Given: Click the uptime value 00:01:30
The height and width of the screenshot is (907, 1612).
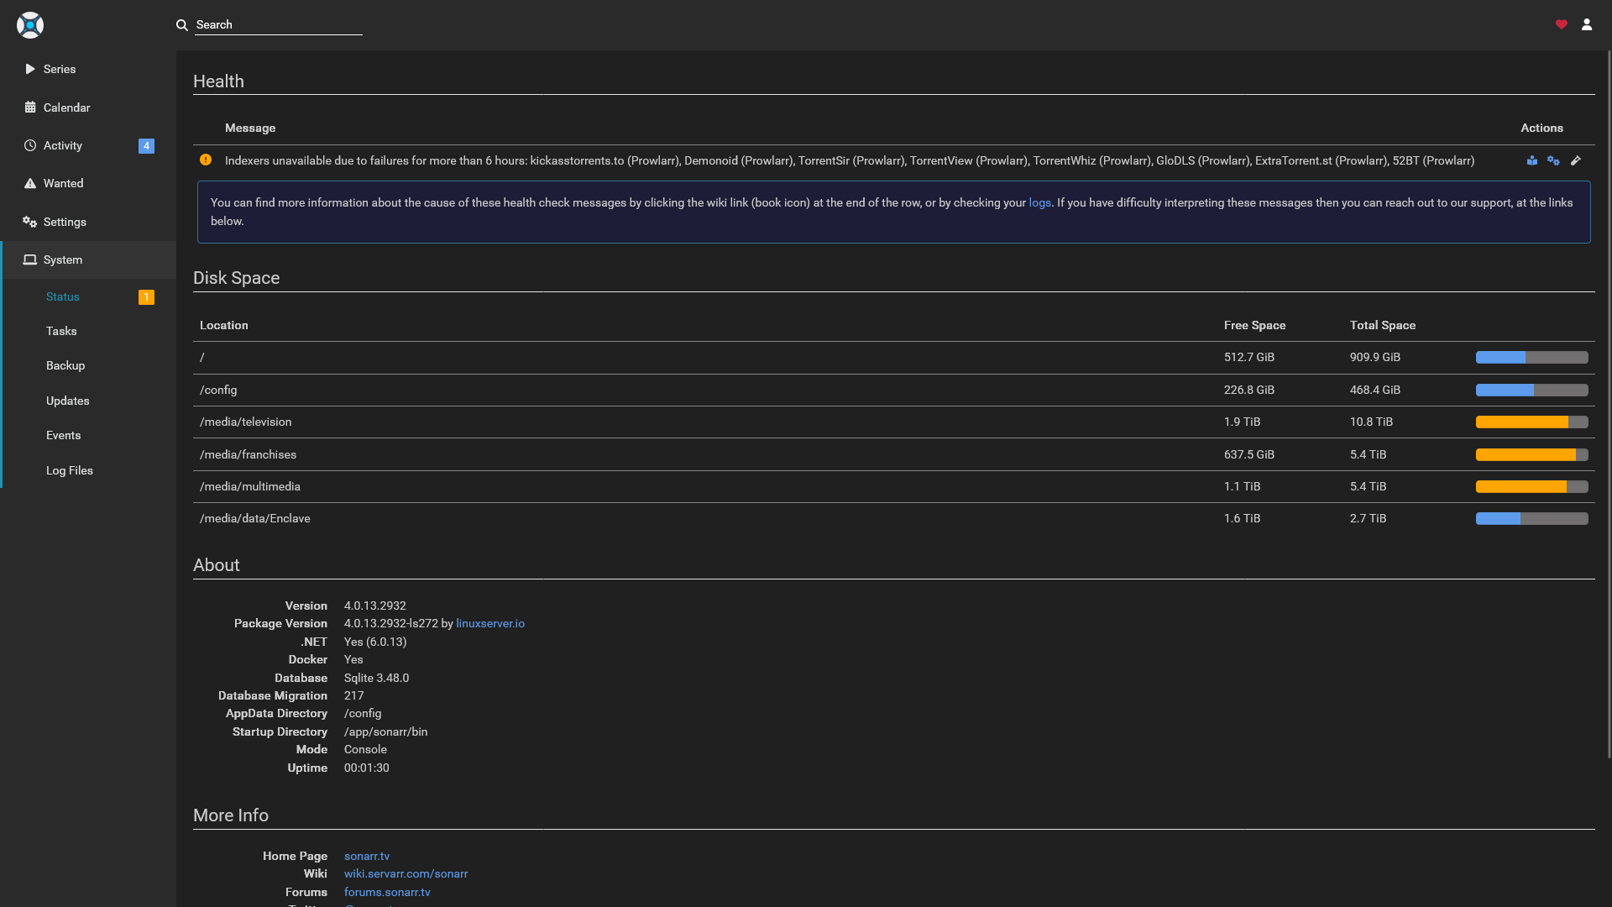Looking at the screenshot, I should tap(366, 768).
